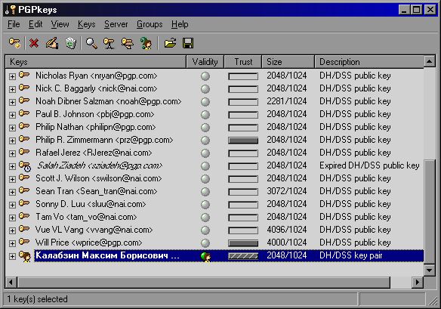
Task: Click striped trust bar of Калабзин key
Action: coord(243,256)
